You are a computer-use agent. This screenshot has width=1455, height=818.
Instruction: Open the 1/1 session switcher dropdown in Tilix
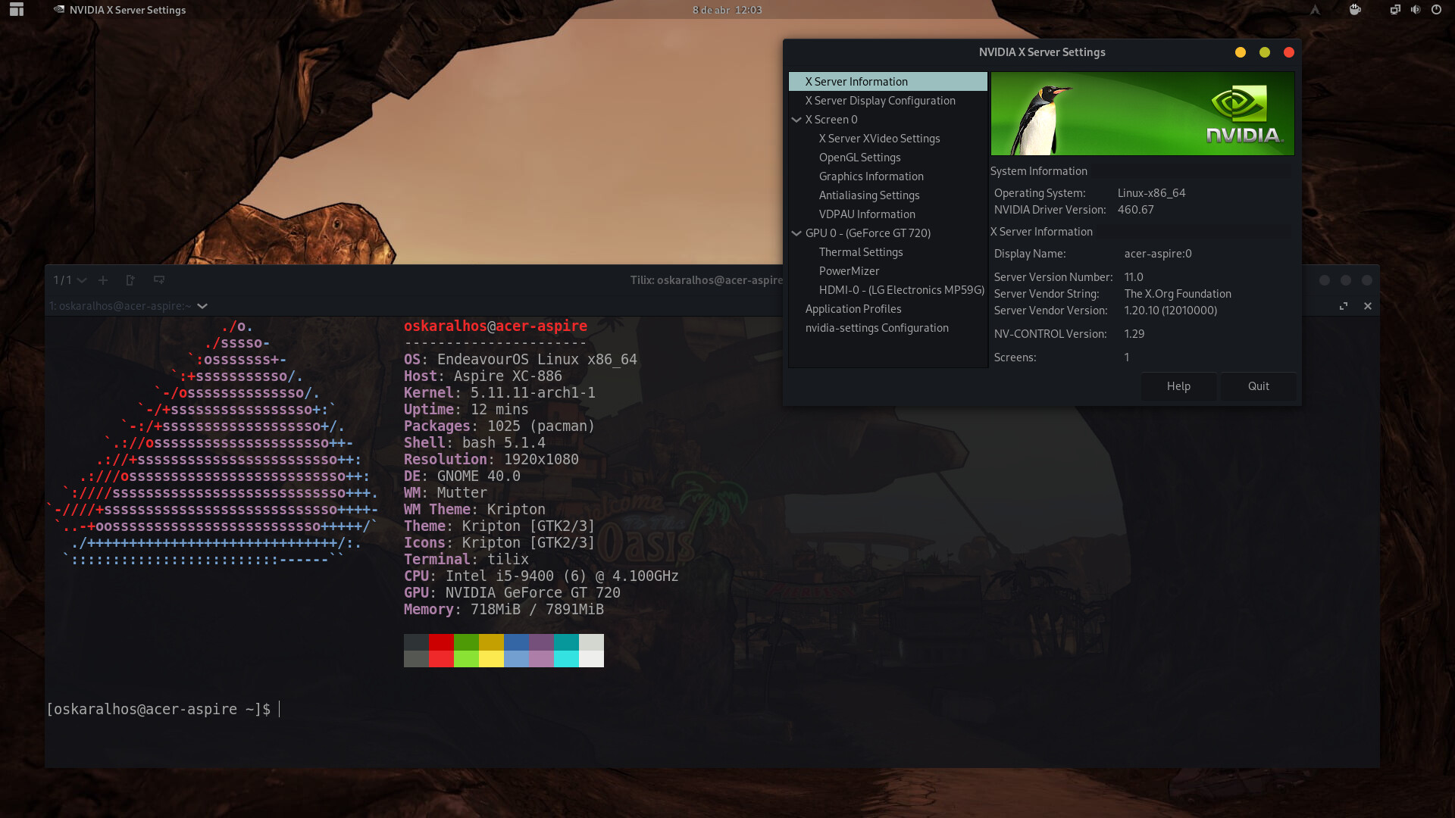click(x=70, y=280)
